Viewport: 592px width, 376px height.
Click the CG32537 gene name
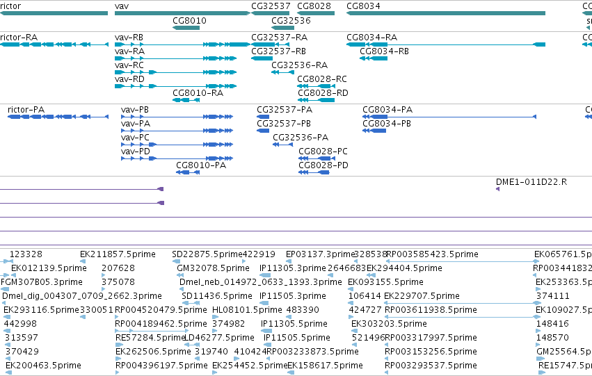point(271,6)
